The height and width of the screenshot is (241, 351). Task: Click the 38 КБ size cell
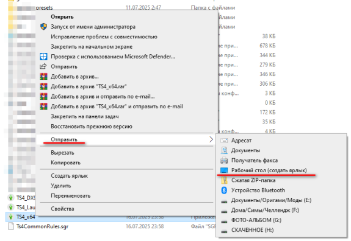[269, 36]
